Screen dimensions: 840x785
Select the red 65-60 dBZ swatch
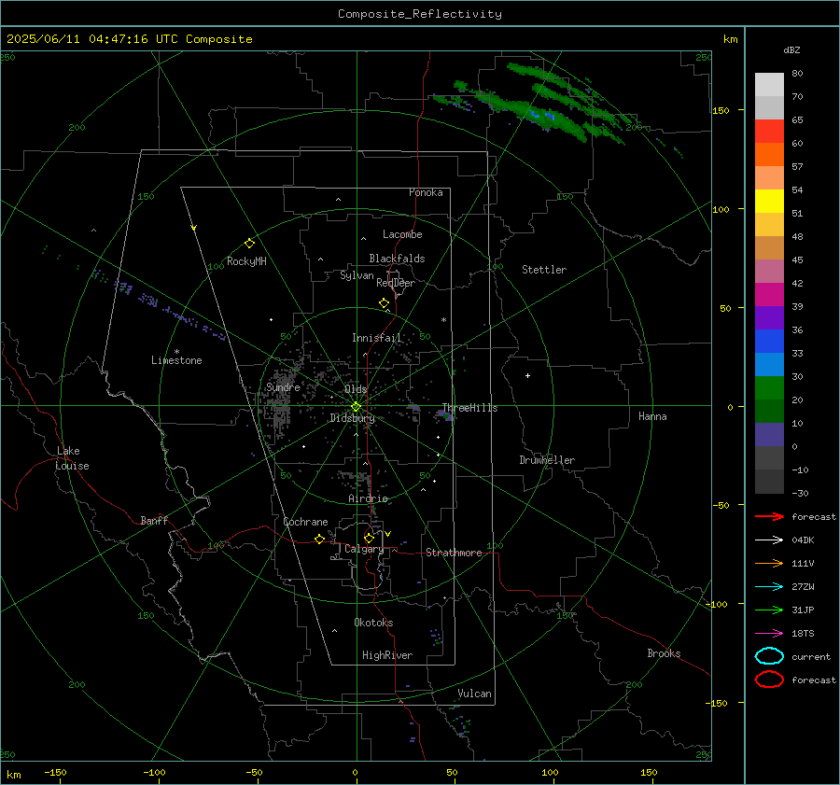[769, 132]
